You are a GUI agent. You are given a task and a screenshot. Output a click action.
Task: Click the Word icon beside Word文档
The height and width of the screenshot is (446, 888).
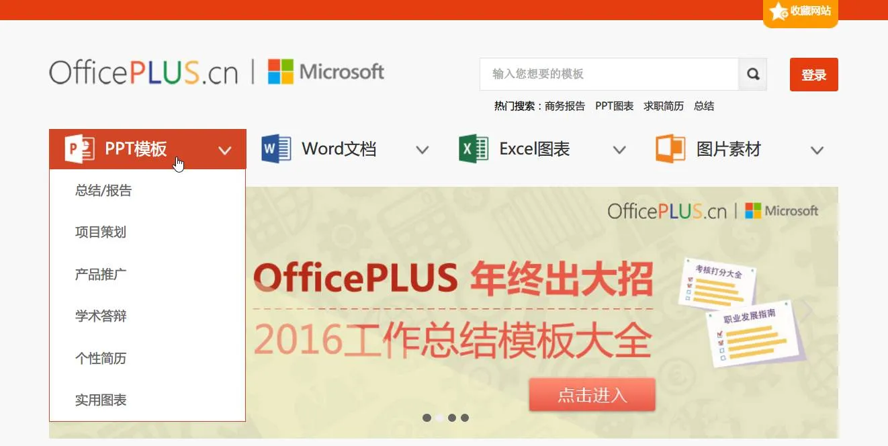tap(276, 148)
